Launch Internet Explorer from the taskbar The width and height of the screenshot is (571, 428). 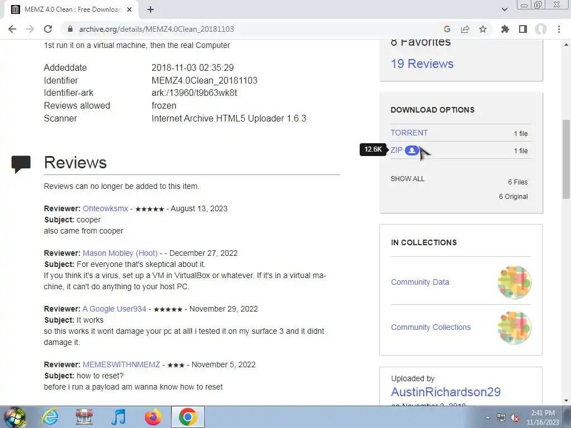click(x=50, y=417)
